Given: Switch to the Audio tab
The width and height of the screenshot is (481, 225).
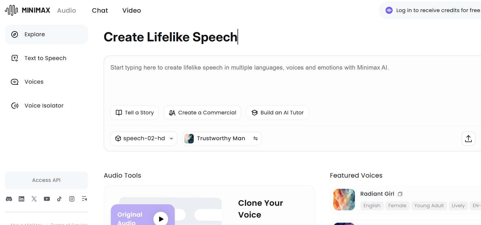Looking at the screenshot, I should (66, 10).
